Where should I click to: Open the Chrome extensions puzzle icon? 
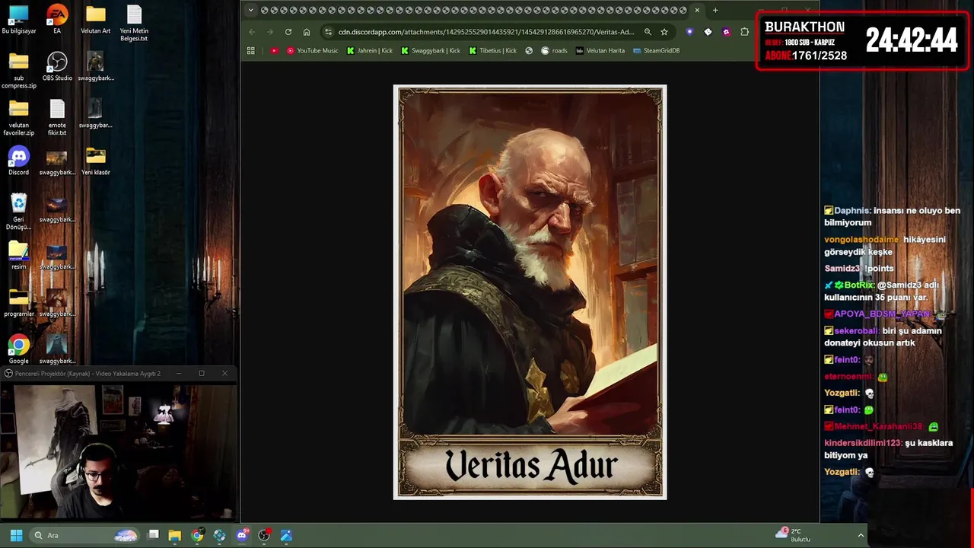(744, 32)
